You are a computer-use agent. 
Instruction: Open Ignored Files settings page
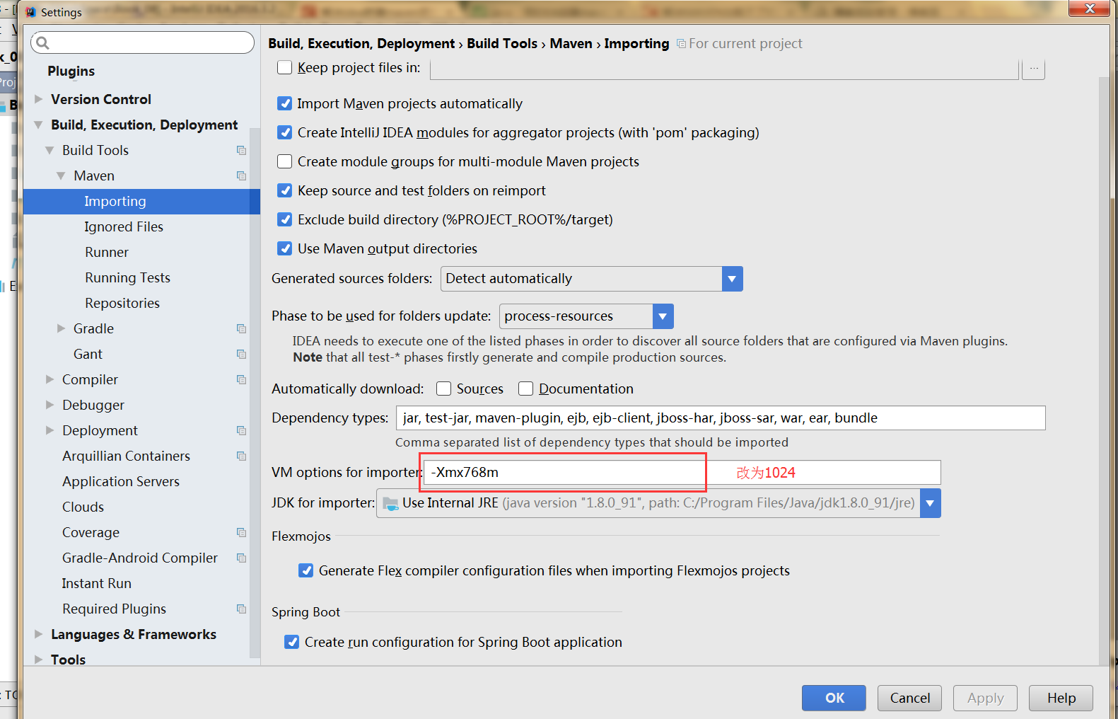tap(124, 226)
